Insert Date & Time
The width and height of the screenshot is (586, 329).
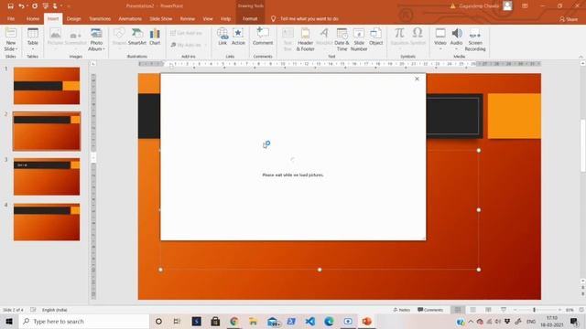(x=342, y=39)
